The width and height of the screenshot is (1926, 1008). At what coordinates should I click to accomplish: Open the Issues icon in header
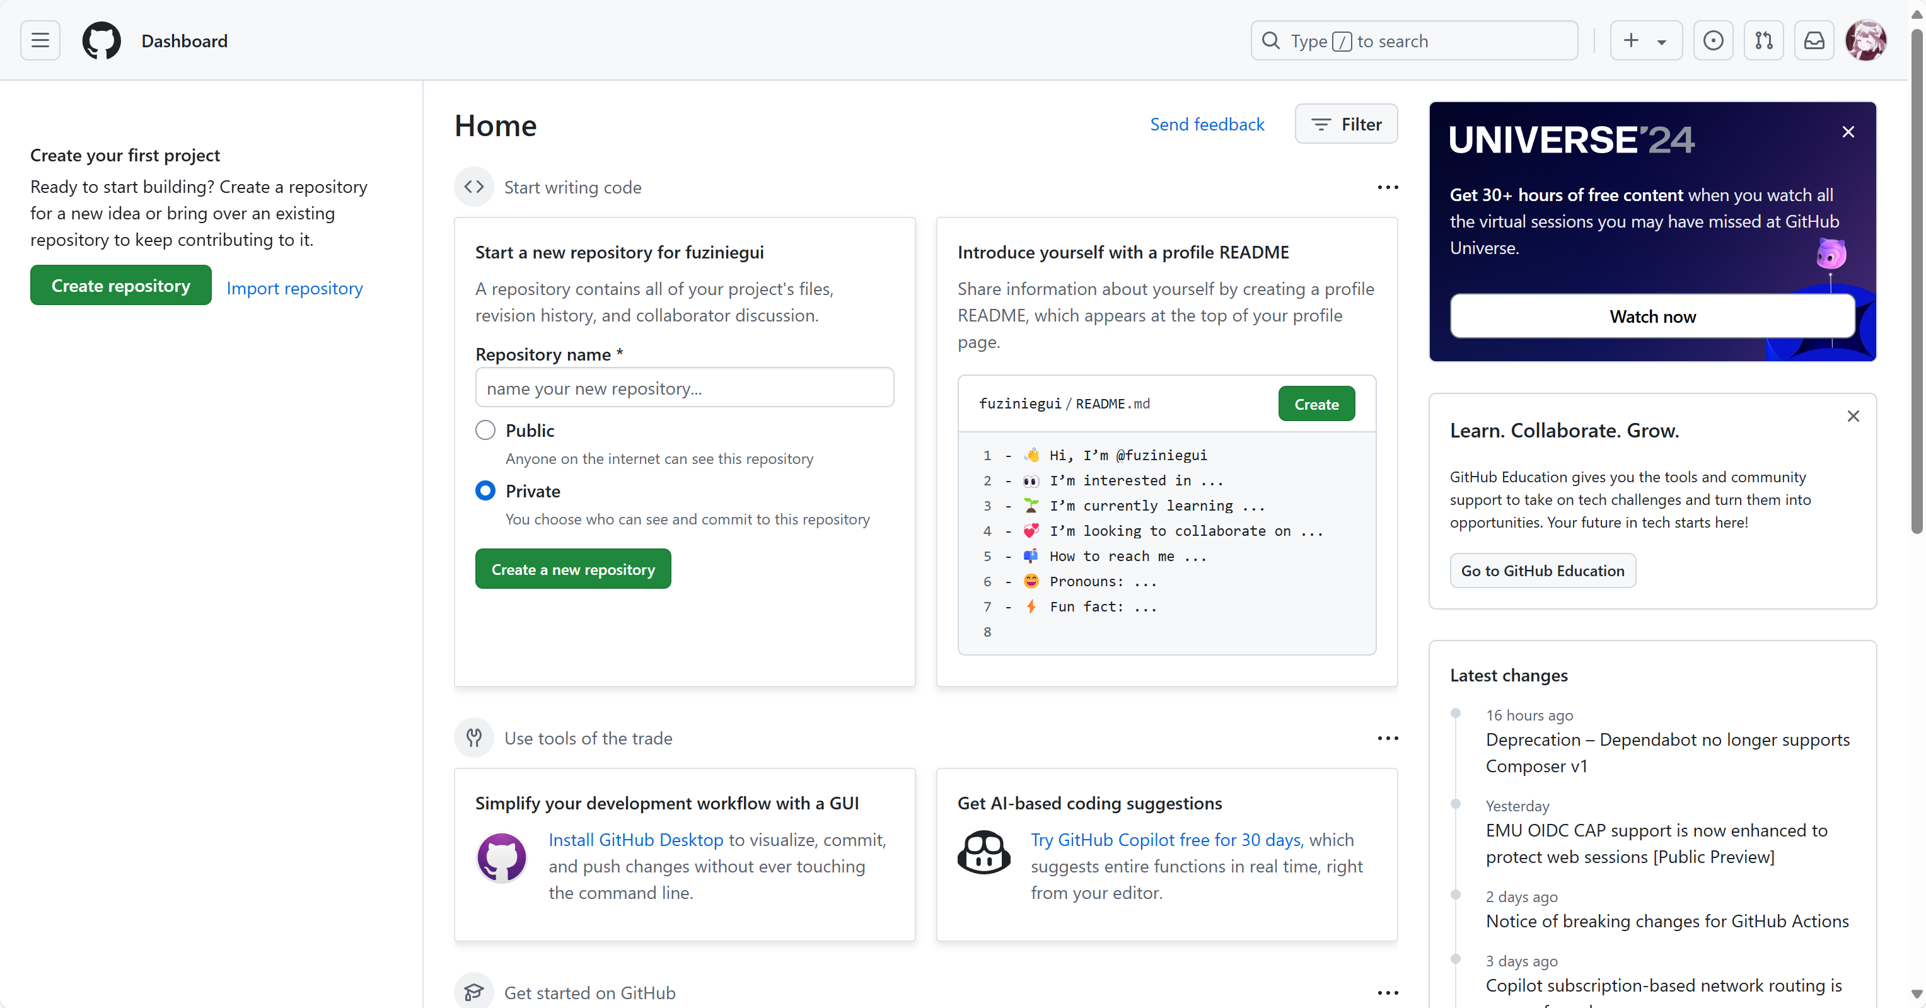tap(1713, 40)
